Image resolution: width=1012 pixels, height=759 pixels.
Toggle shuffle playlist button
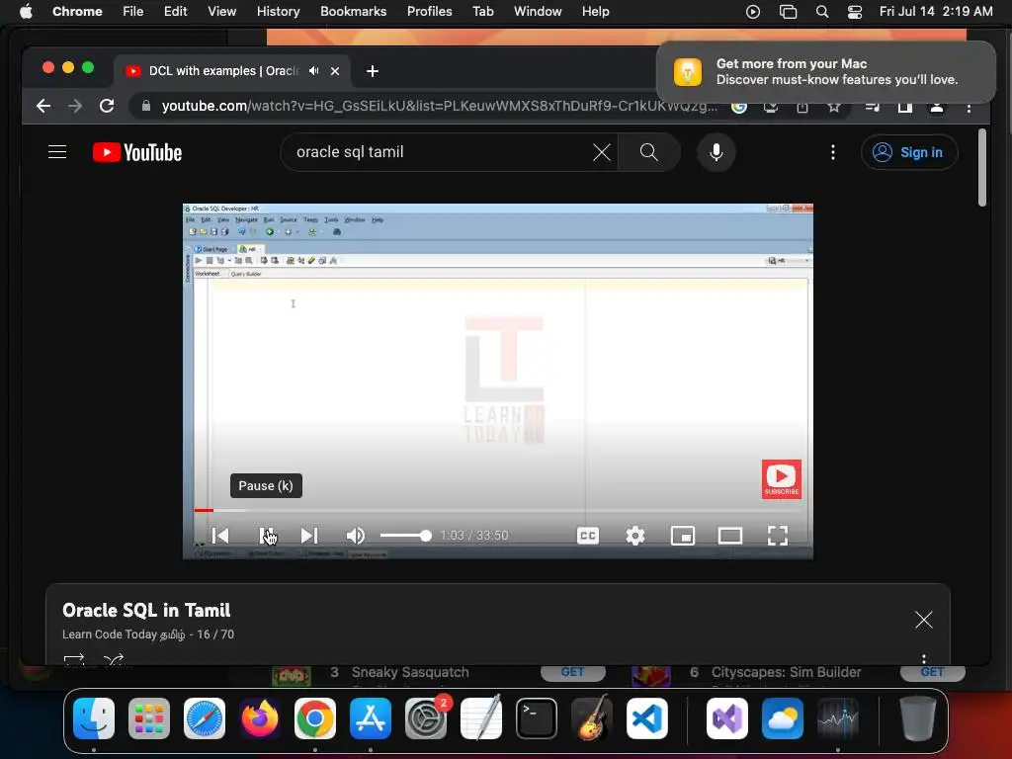tap(114, 659)
